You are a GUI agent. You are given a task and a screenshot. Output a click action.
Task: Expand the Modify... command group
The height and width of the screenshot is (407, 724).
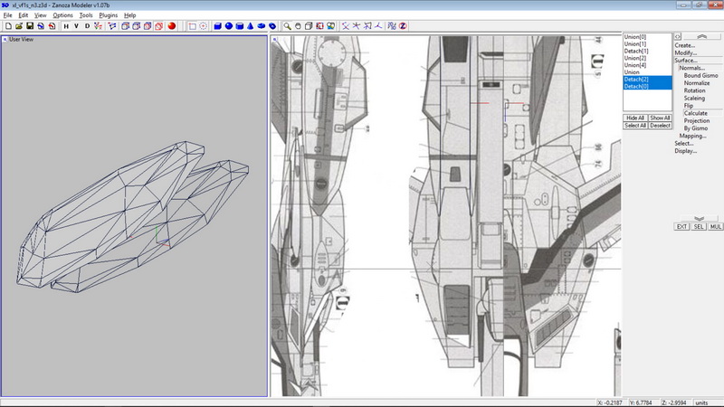pyautogui.click(x=683, y=52)
